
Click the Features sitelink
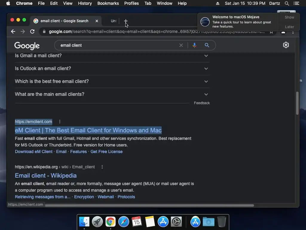pyautogui.click(x=79, y=152)
